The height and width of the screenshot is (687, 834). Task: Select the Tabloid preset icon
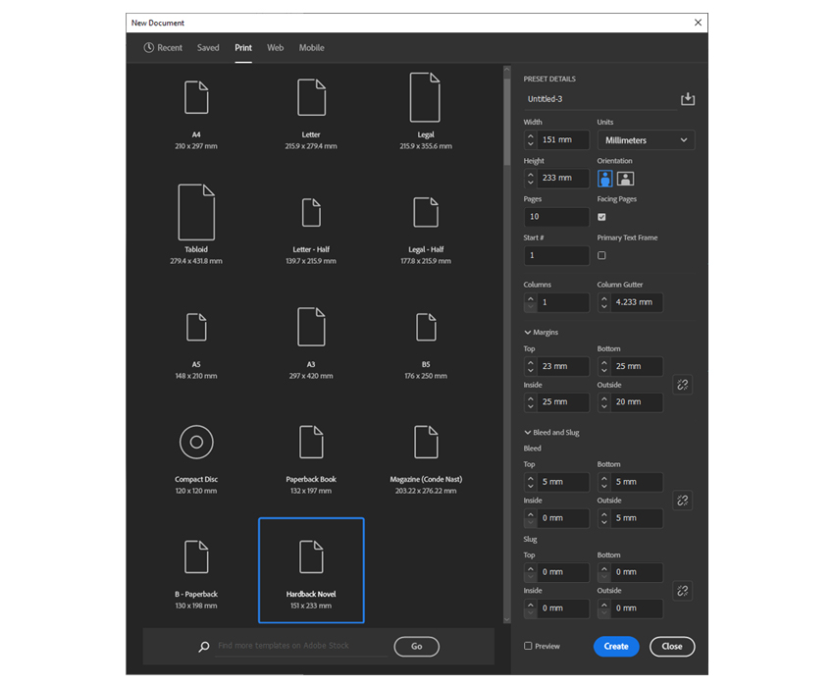click(196, 212)
